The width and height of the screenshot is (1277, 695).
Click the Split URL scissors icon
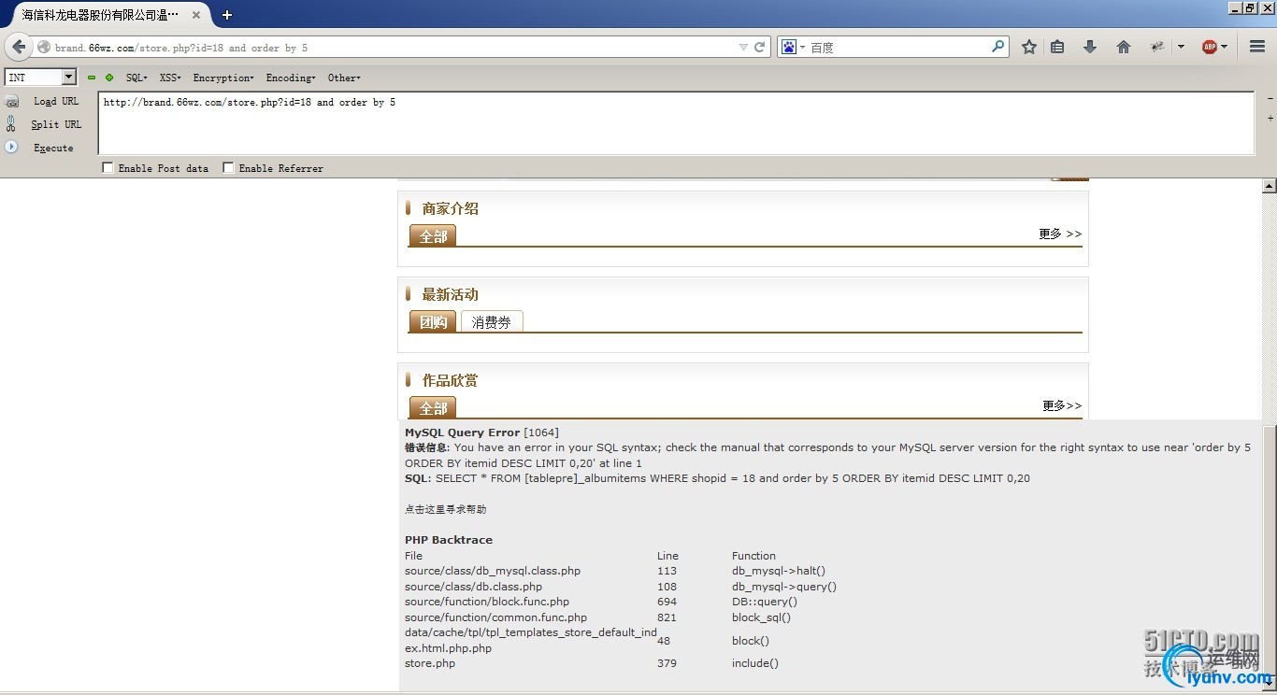(11, 123)
